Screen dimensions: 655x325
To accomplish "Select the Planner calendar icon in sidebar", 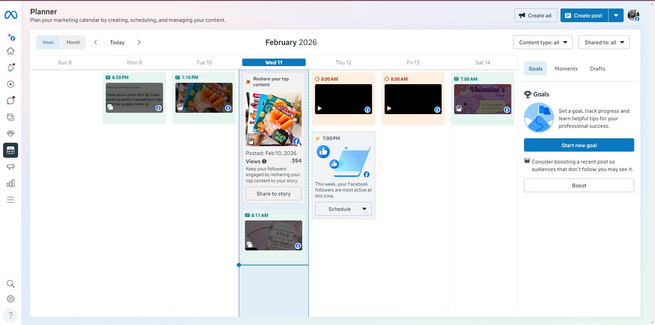I will point(11,150).
